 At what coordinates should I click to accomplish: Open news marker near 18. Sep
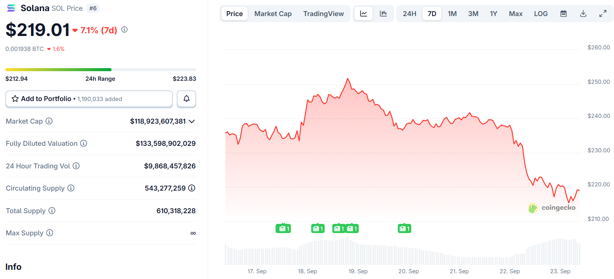pyautogui.click(x=318, y=228)
